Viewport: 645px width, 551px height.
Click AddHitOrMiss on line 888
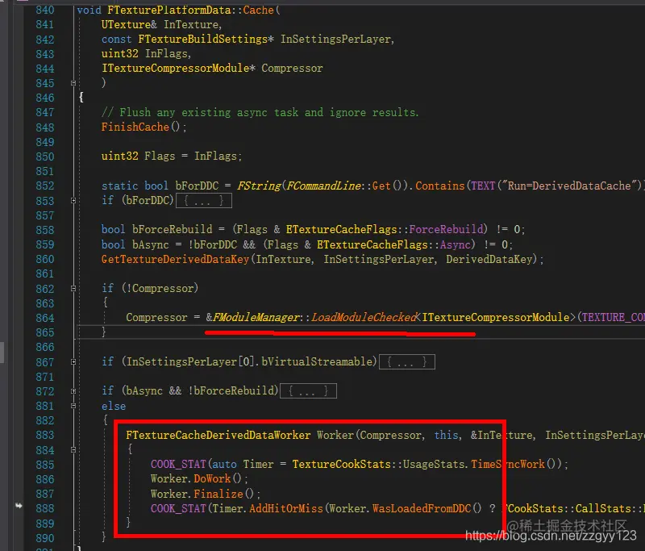(286, 508)
